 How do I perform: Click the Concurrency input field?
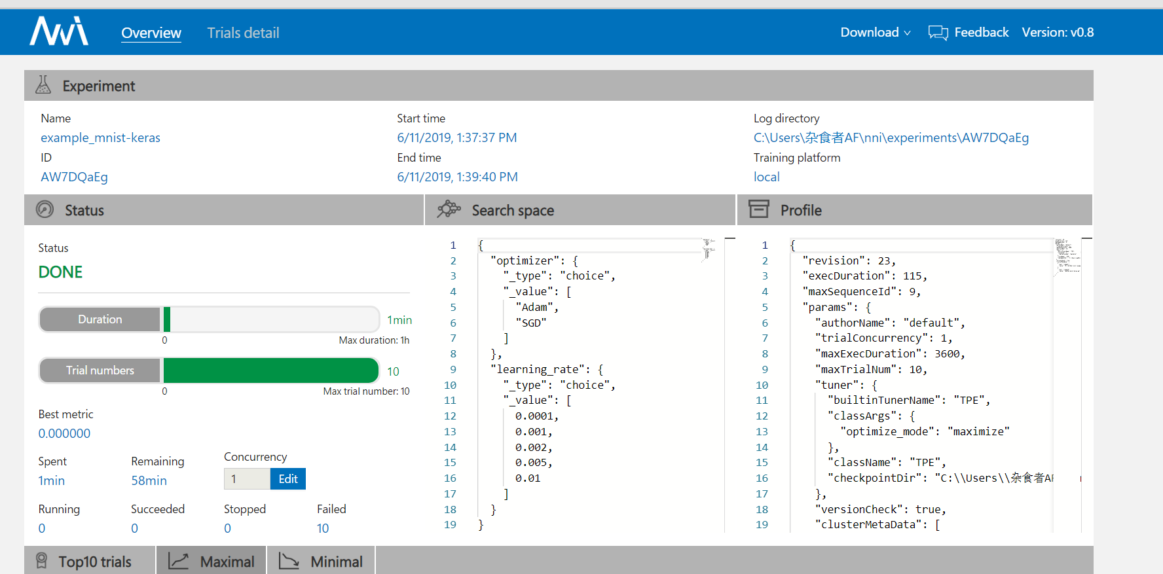pos(247,479)
